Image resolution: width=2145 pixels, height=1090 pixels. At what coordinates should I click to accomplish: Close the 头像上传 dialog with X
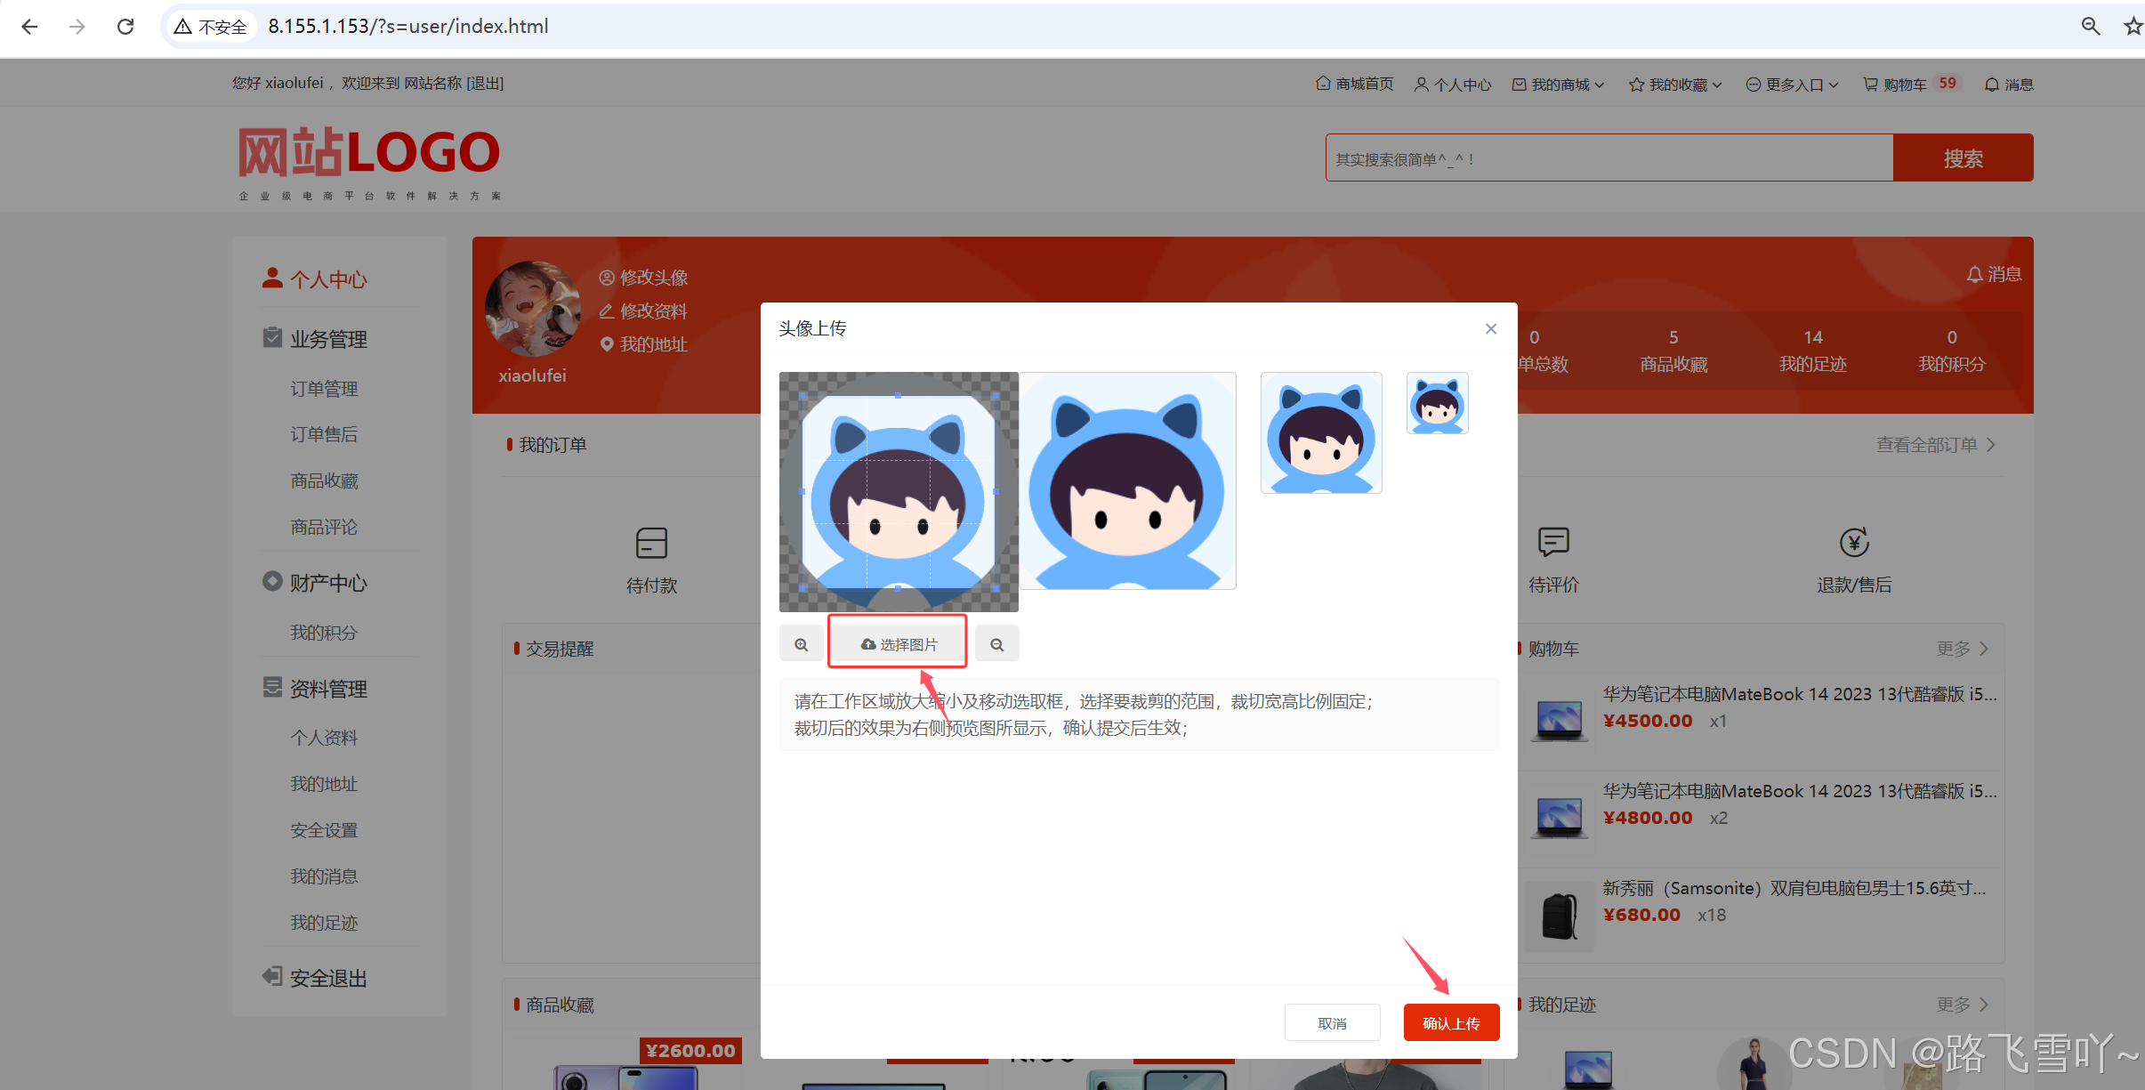tap(1490, 328)
